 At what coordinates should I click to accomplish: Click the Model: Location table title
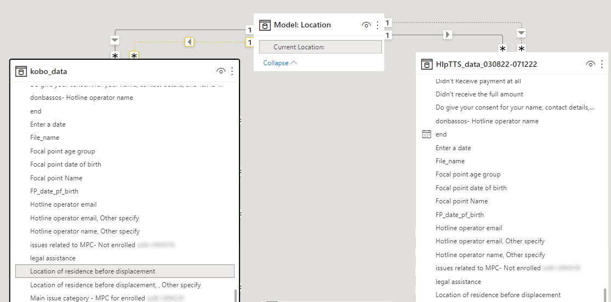[302, 25]
